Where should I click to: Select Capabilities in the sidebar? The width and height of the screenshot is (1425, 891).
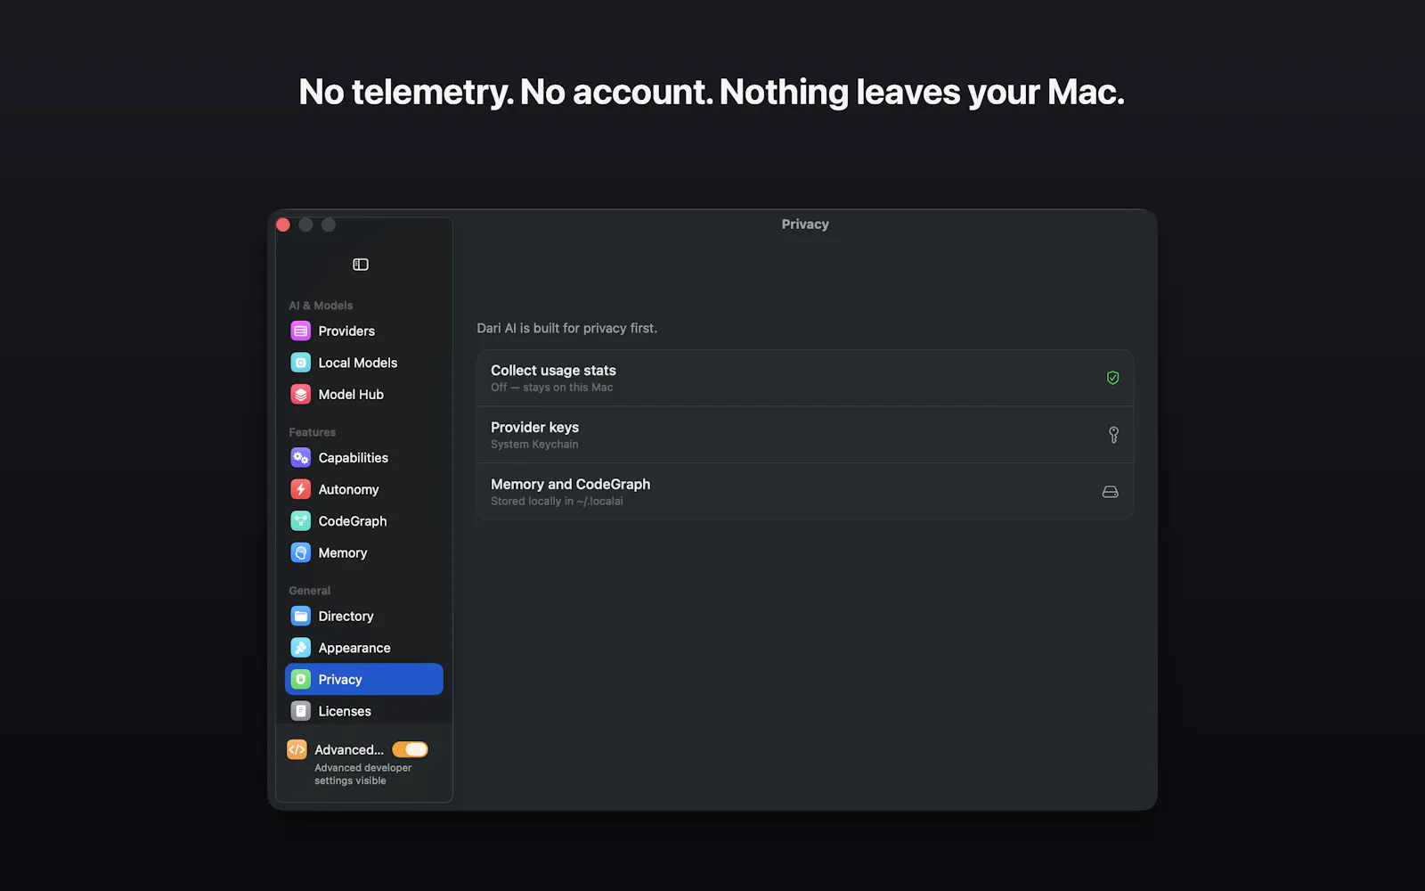[354, 458]
